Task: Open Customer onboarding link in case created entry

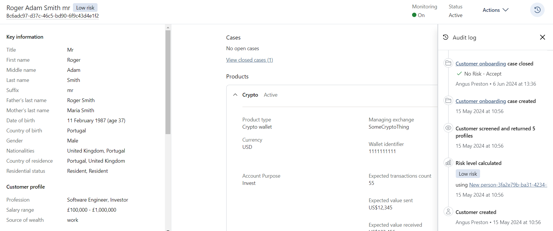Action: tap(481, 101)
